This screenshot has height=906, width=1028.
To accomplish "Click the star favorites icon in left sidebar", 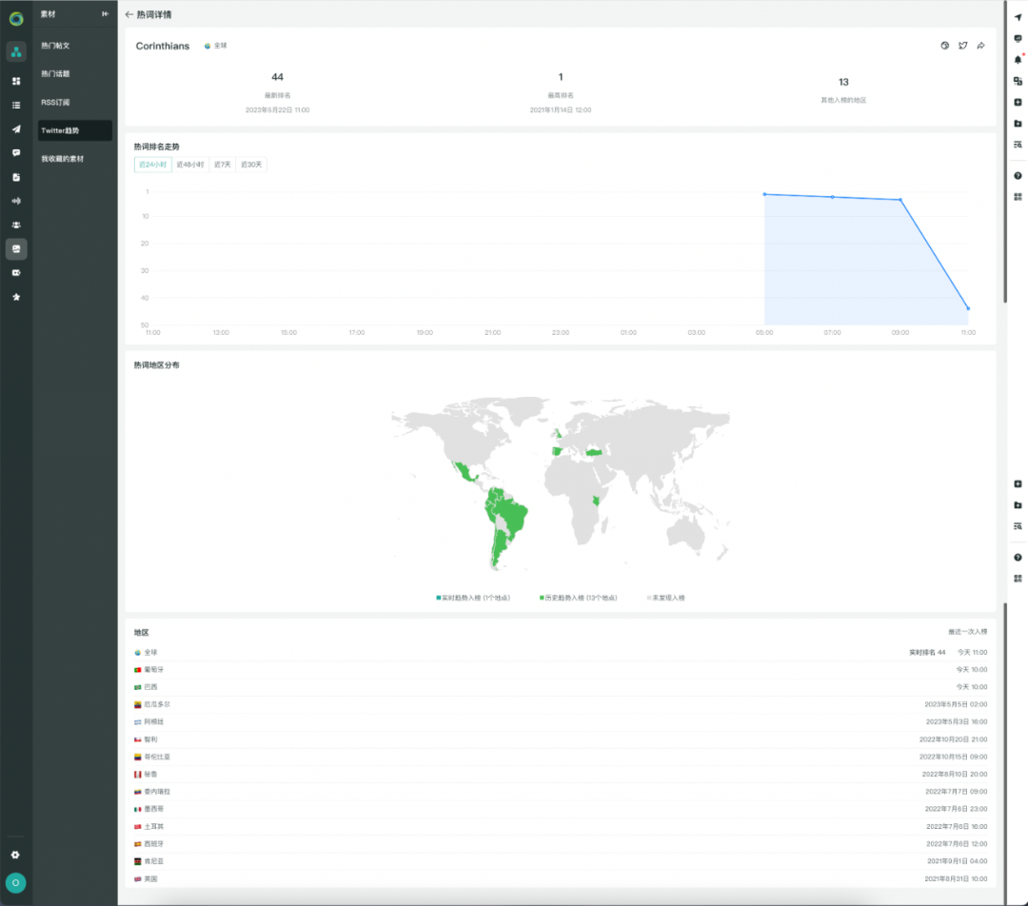I will click(16, 297).
